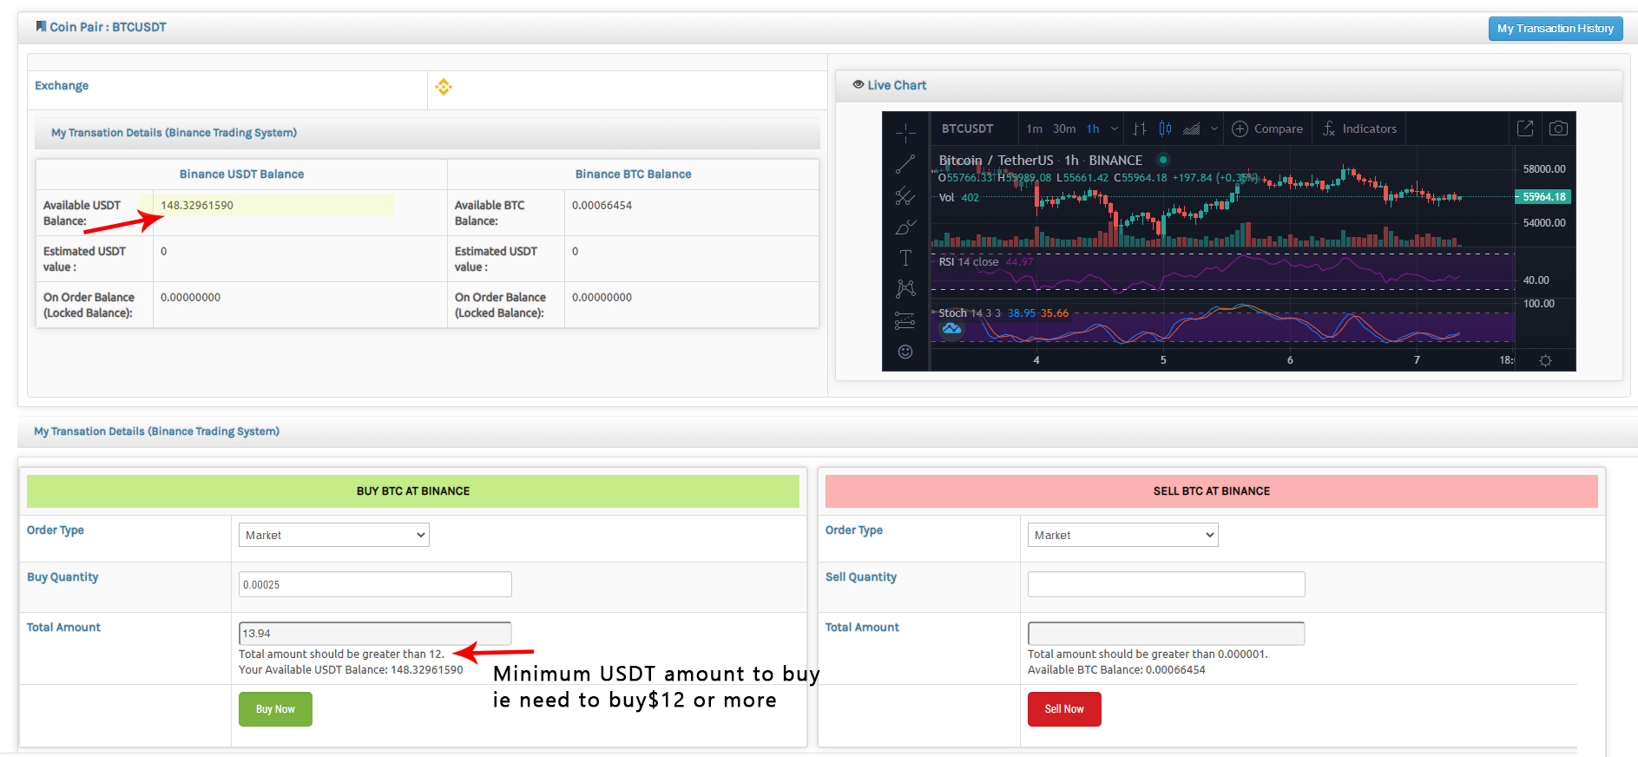Expand the time interval dropdown arrow
Viewport: 1638px width, 757px height.
(x=1115, y=128)
